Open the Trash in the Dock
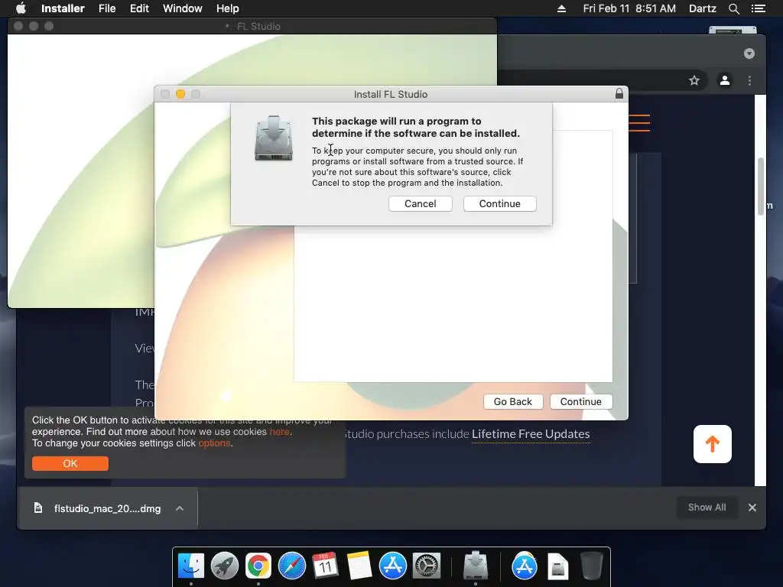The image size is (783, 587). pos(591,566)
